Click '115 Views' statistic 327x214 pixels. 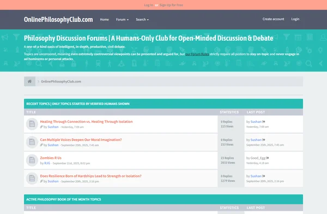(227, 127)
